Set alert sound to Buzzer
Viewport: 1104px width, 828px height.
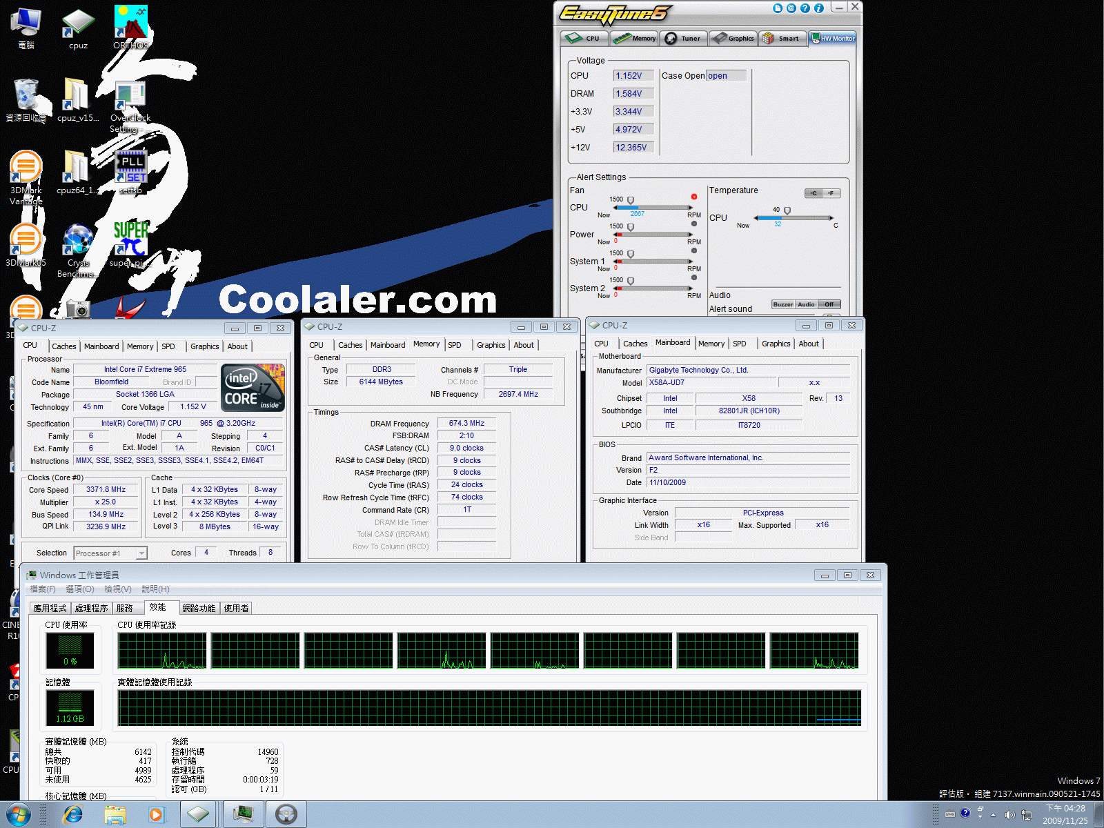783,304
